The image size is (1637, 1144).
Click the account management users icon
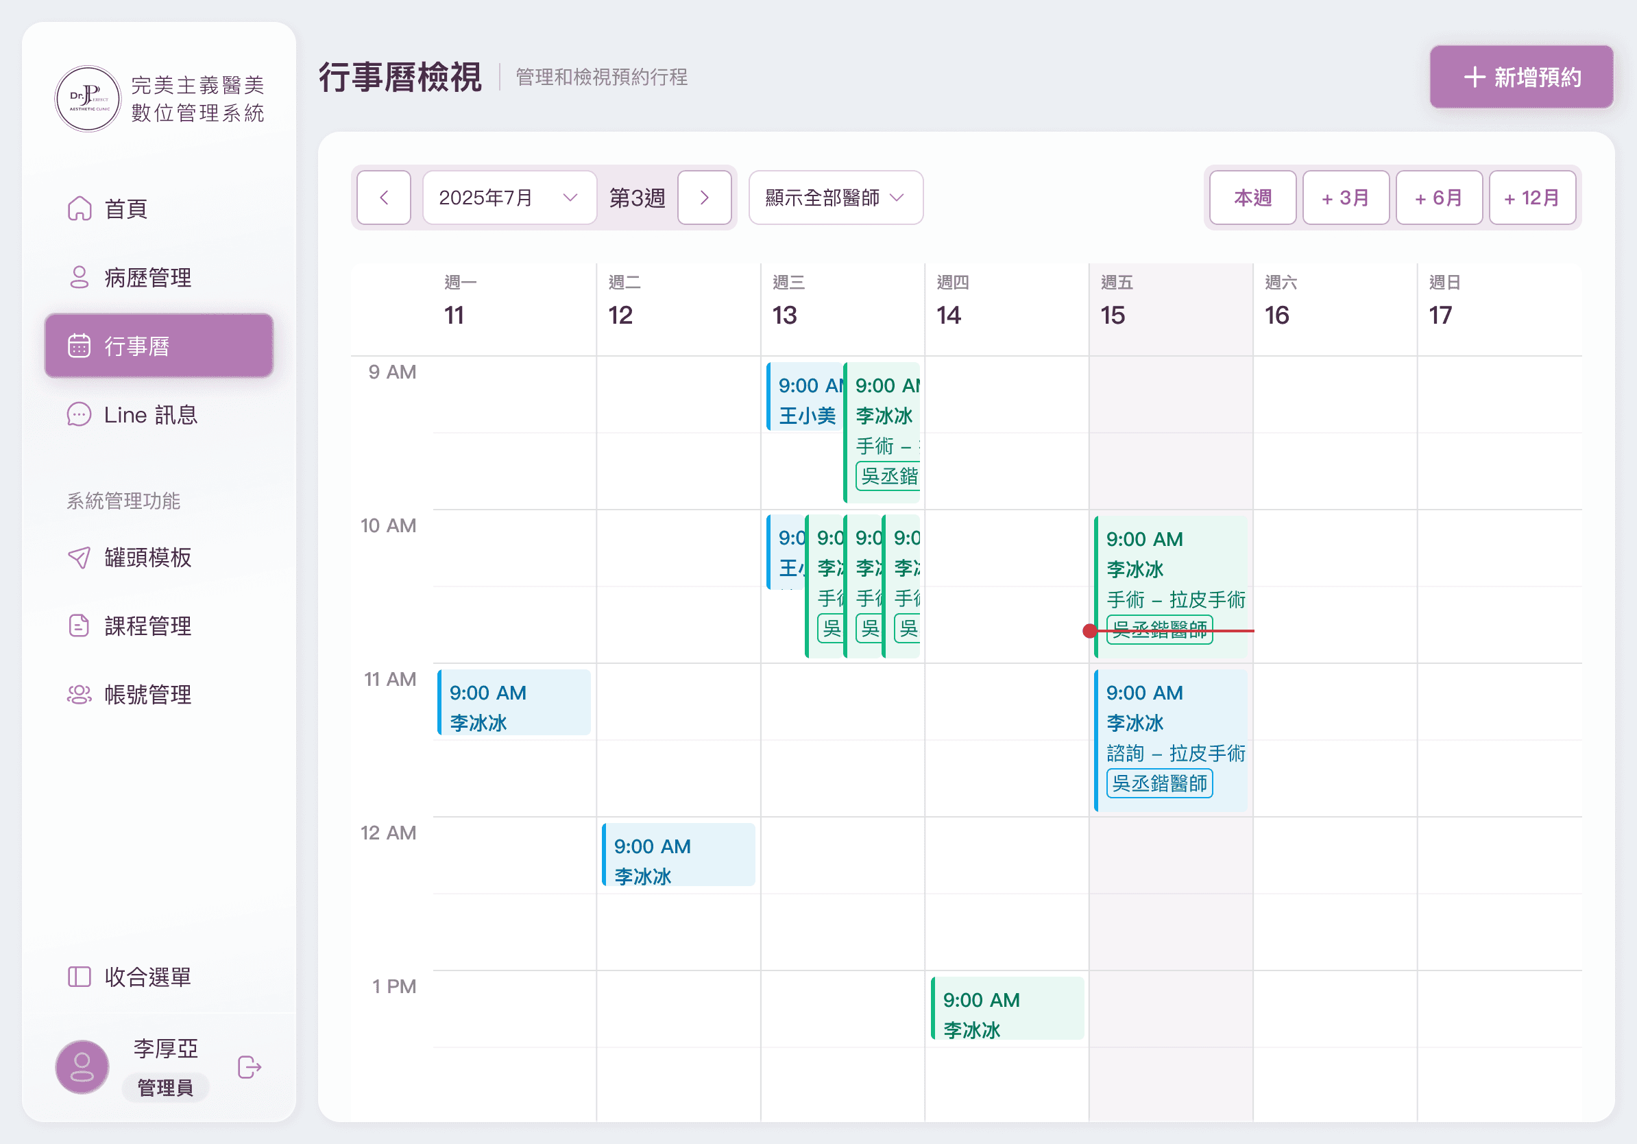coord(79,694)
